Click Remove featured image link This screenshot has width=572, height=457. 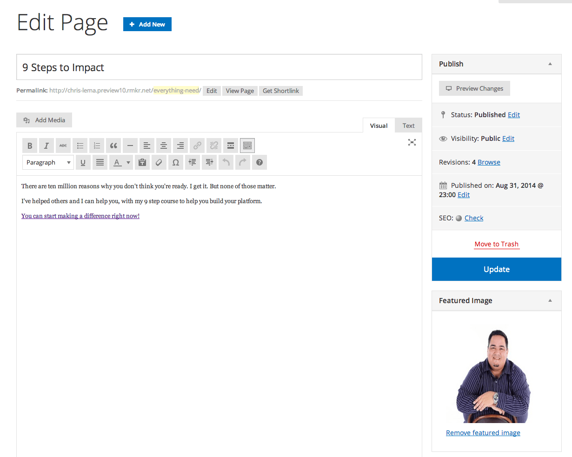click(x=483, y=432)
